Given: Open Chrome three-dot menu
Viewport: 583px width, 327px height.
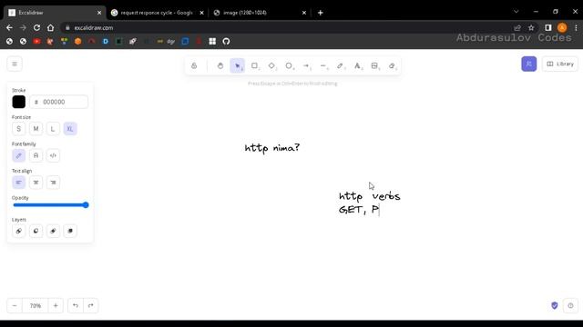Looking at the screenshot, I should [576, 28].
